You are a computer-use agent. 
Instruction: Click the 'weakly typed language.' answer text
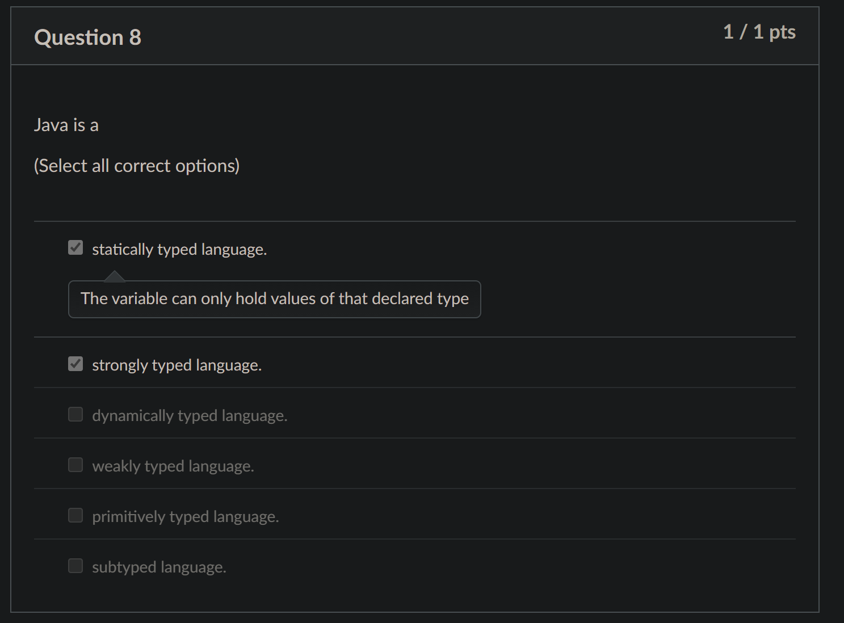tap(173, 466)
